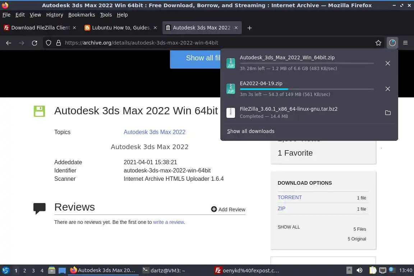The image size is (414, 276).
Task: Click the Add Review button
Action: (228, 210)
